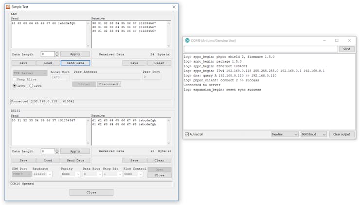The image size is (360, 205).
Task: Select the IPv6 radio button
Action: click(32, 86)
